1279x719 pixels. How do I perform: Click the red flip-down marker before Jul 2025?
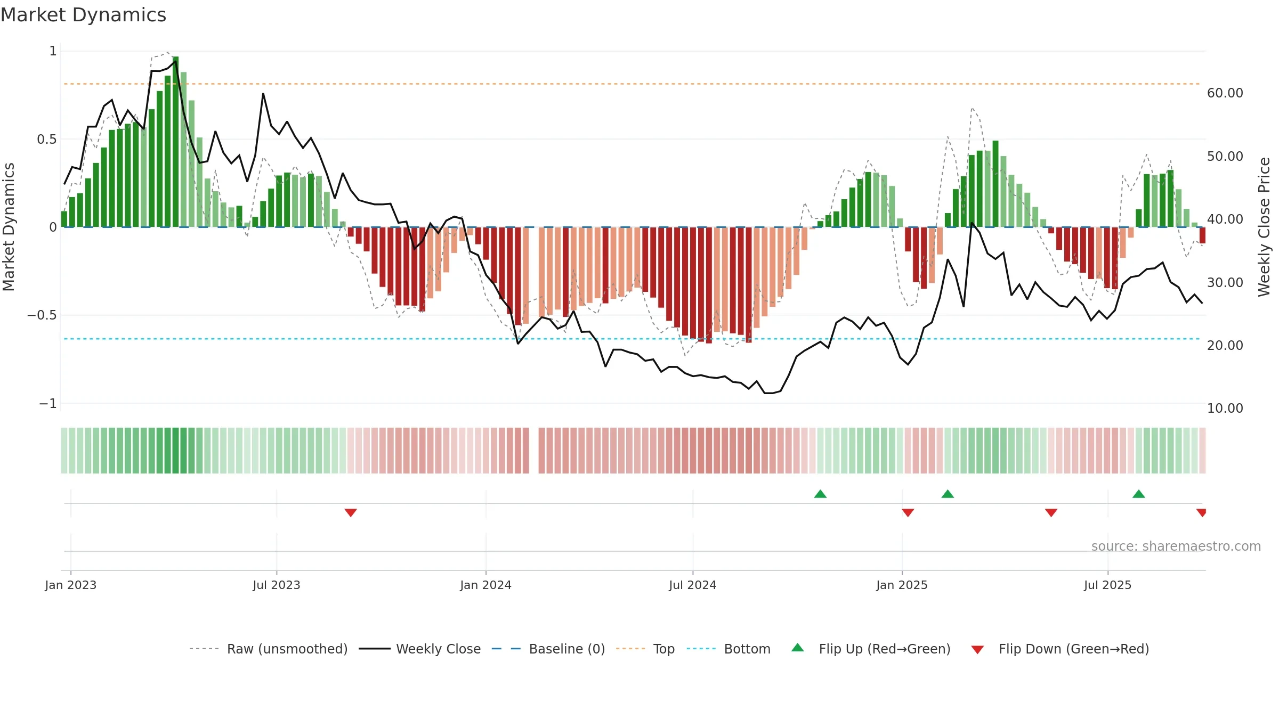[1051, 512]
